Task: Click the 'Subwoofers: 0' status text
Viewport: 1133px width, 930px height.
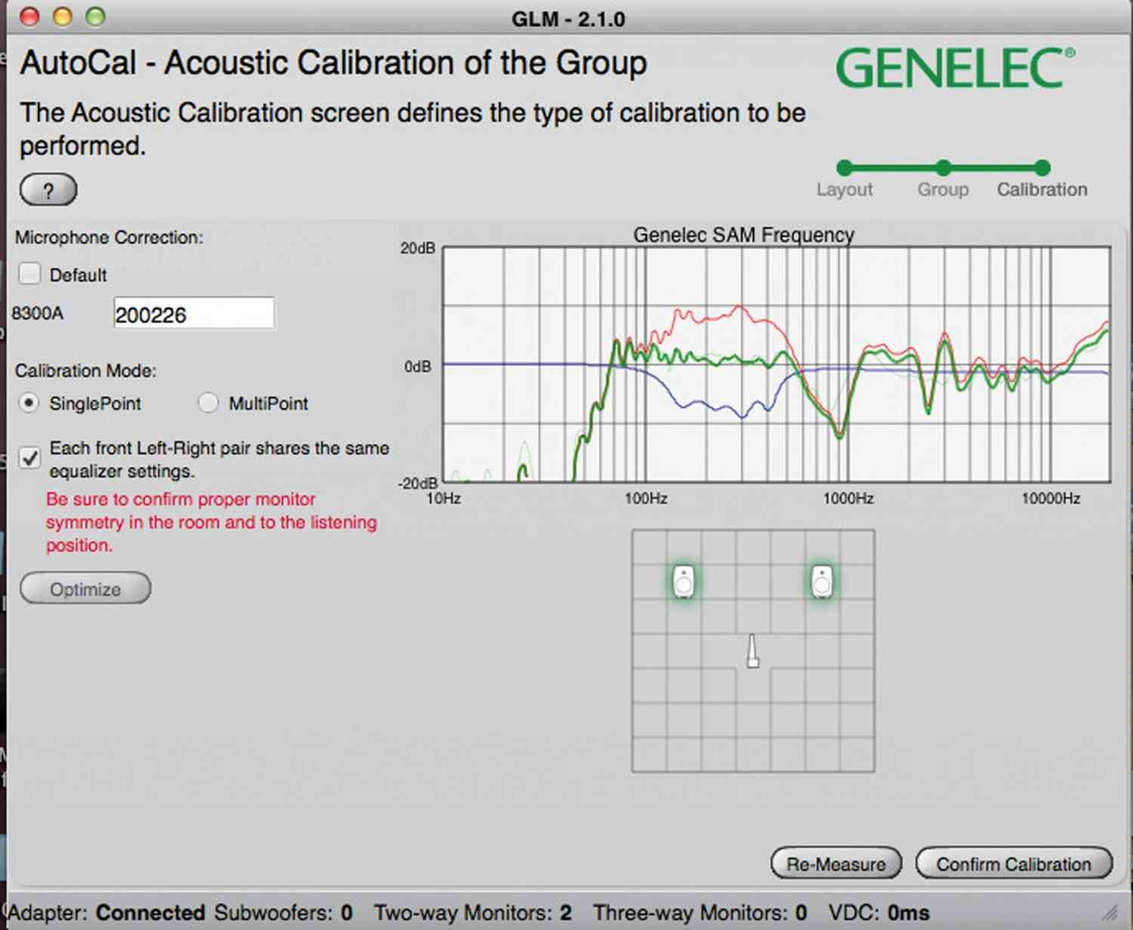Action: click(283, 913)
